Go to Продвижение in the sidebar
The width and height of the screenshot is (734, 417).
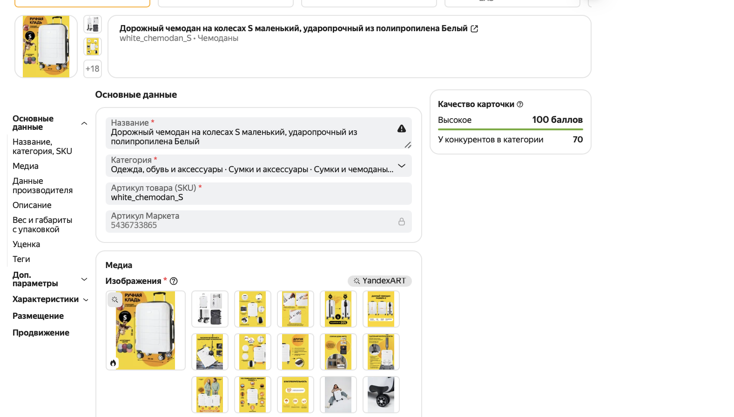pos(41,333)
